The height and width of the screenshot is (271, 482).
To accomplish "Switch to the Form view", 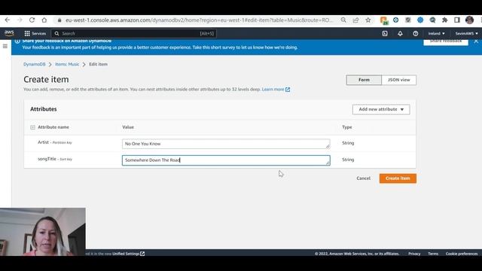I will coord(364,80).
